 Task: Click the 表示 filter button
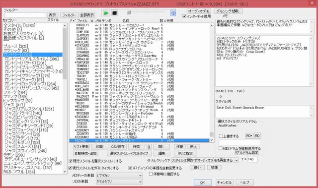[53, 15]
